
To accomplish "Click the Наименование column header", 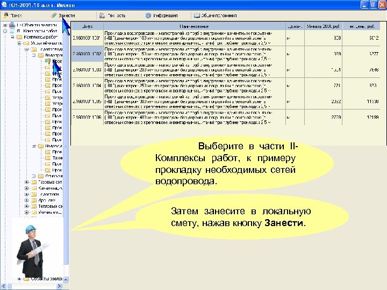I will [194, 26].
